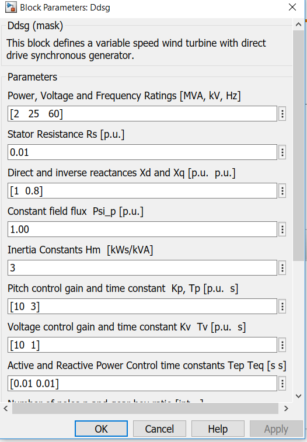
Task: Click the variable speed wind turbine description text
Action: click(x=136, y=49)
